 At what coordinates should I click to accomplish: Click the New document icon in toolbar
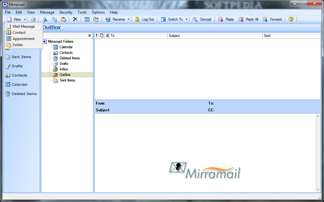(x=9, y=19)
